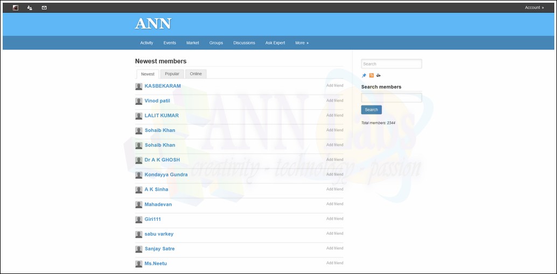Screen dimensions: 557x274
Task: Open the friends icon in top bar
Action: pos(30,8)
